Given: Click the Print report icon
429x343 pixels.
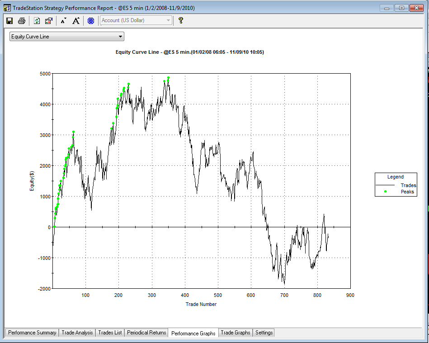Looking at the screenshot, I should point(22,20).
